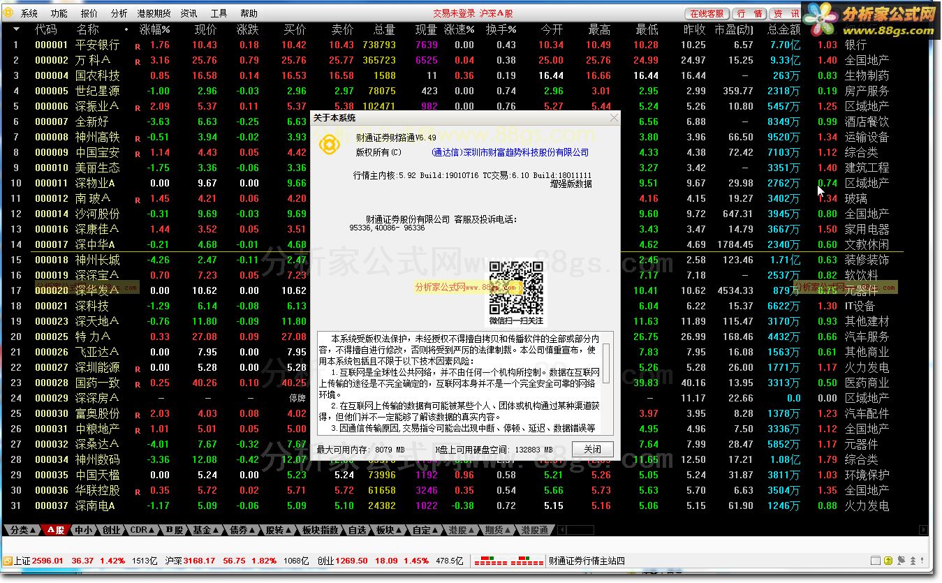Viewport: 942px width, 583px height.
Task: Click the 上证 index value 2596.01
Action: 47,561
